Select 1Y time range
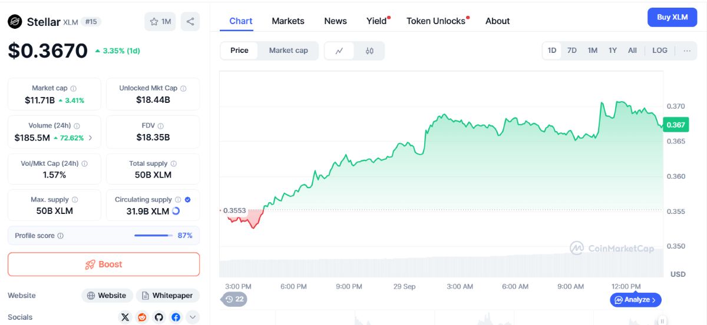 tap(613, 51)
